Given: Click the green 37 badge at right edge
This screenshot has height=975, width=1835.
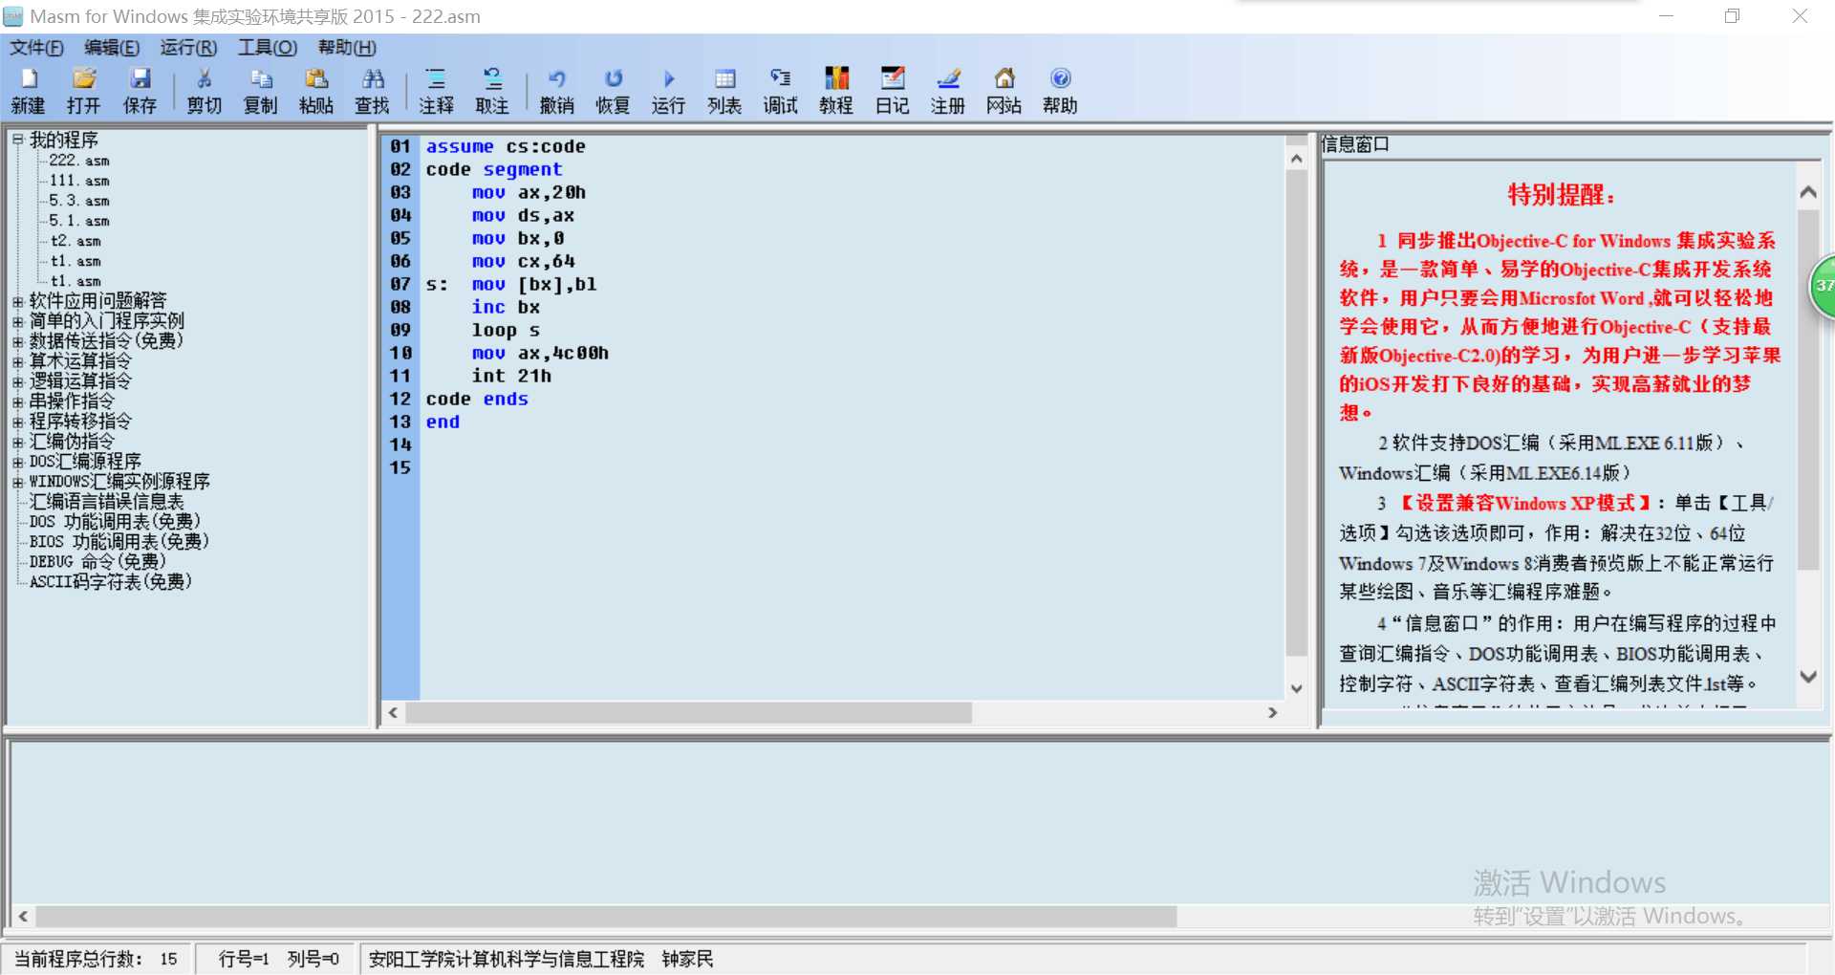Looking at the screenshot, I should tap(1823, 286).
